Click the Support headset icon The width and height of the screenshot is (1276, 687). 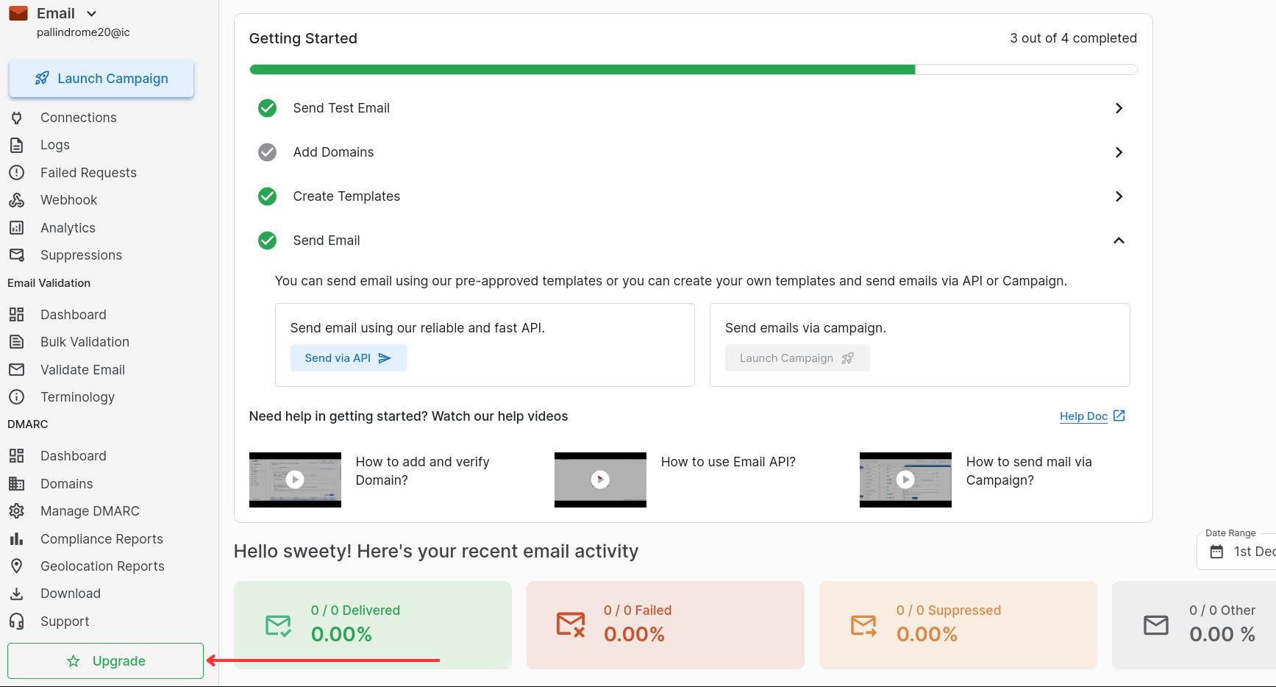tap(16, 622)
